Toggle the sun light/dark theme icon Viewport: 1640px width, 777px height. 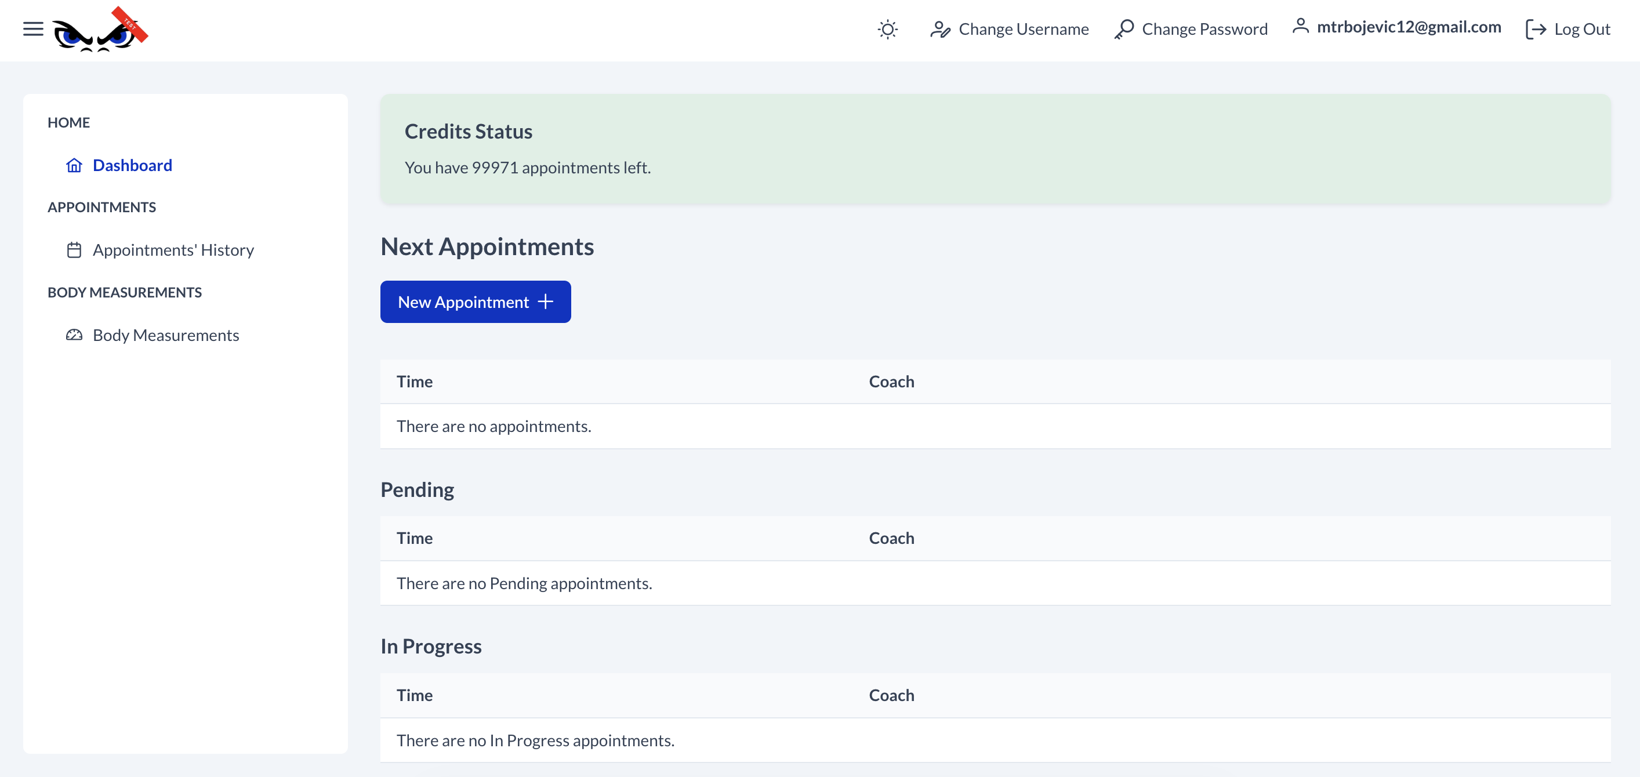point(887,29)
